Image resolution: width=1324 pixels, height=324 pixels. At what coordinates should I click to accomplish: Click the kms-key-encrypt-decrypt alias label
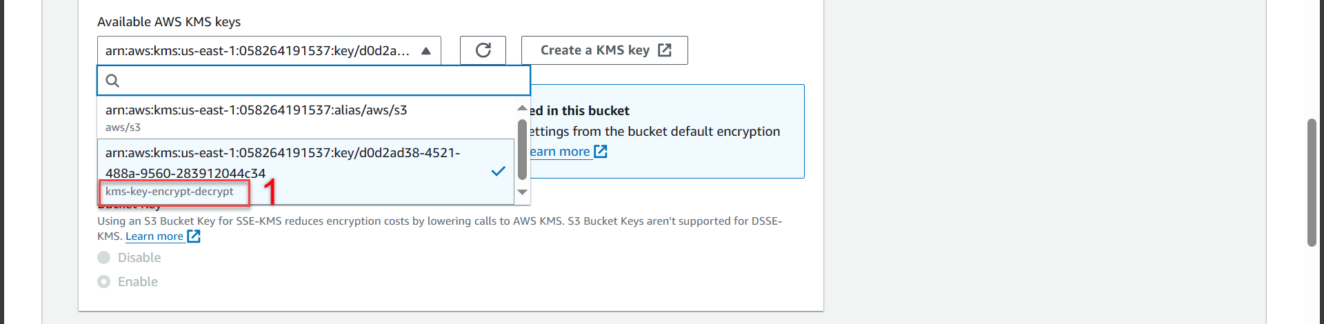click(x=170, y=192)
